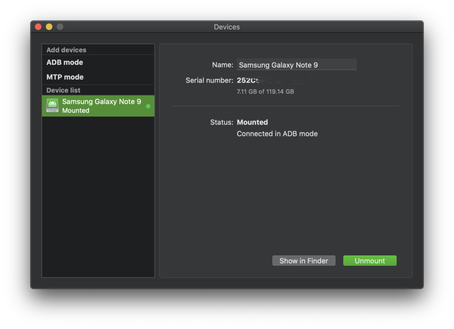Click the green connection status dot
This screenshot has height=329, width=454.
tap(148, 106)
